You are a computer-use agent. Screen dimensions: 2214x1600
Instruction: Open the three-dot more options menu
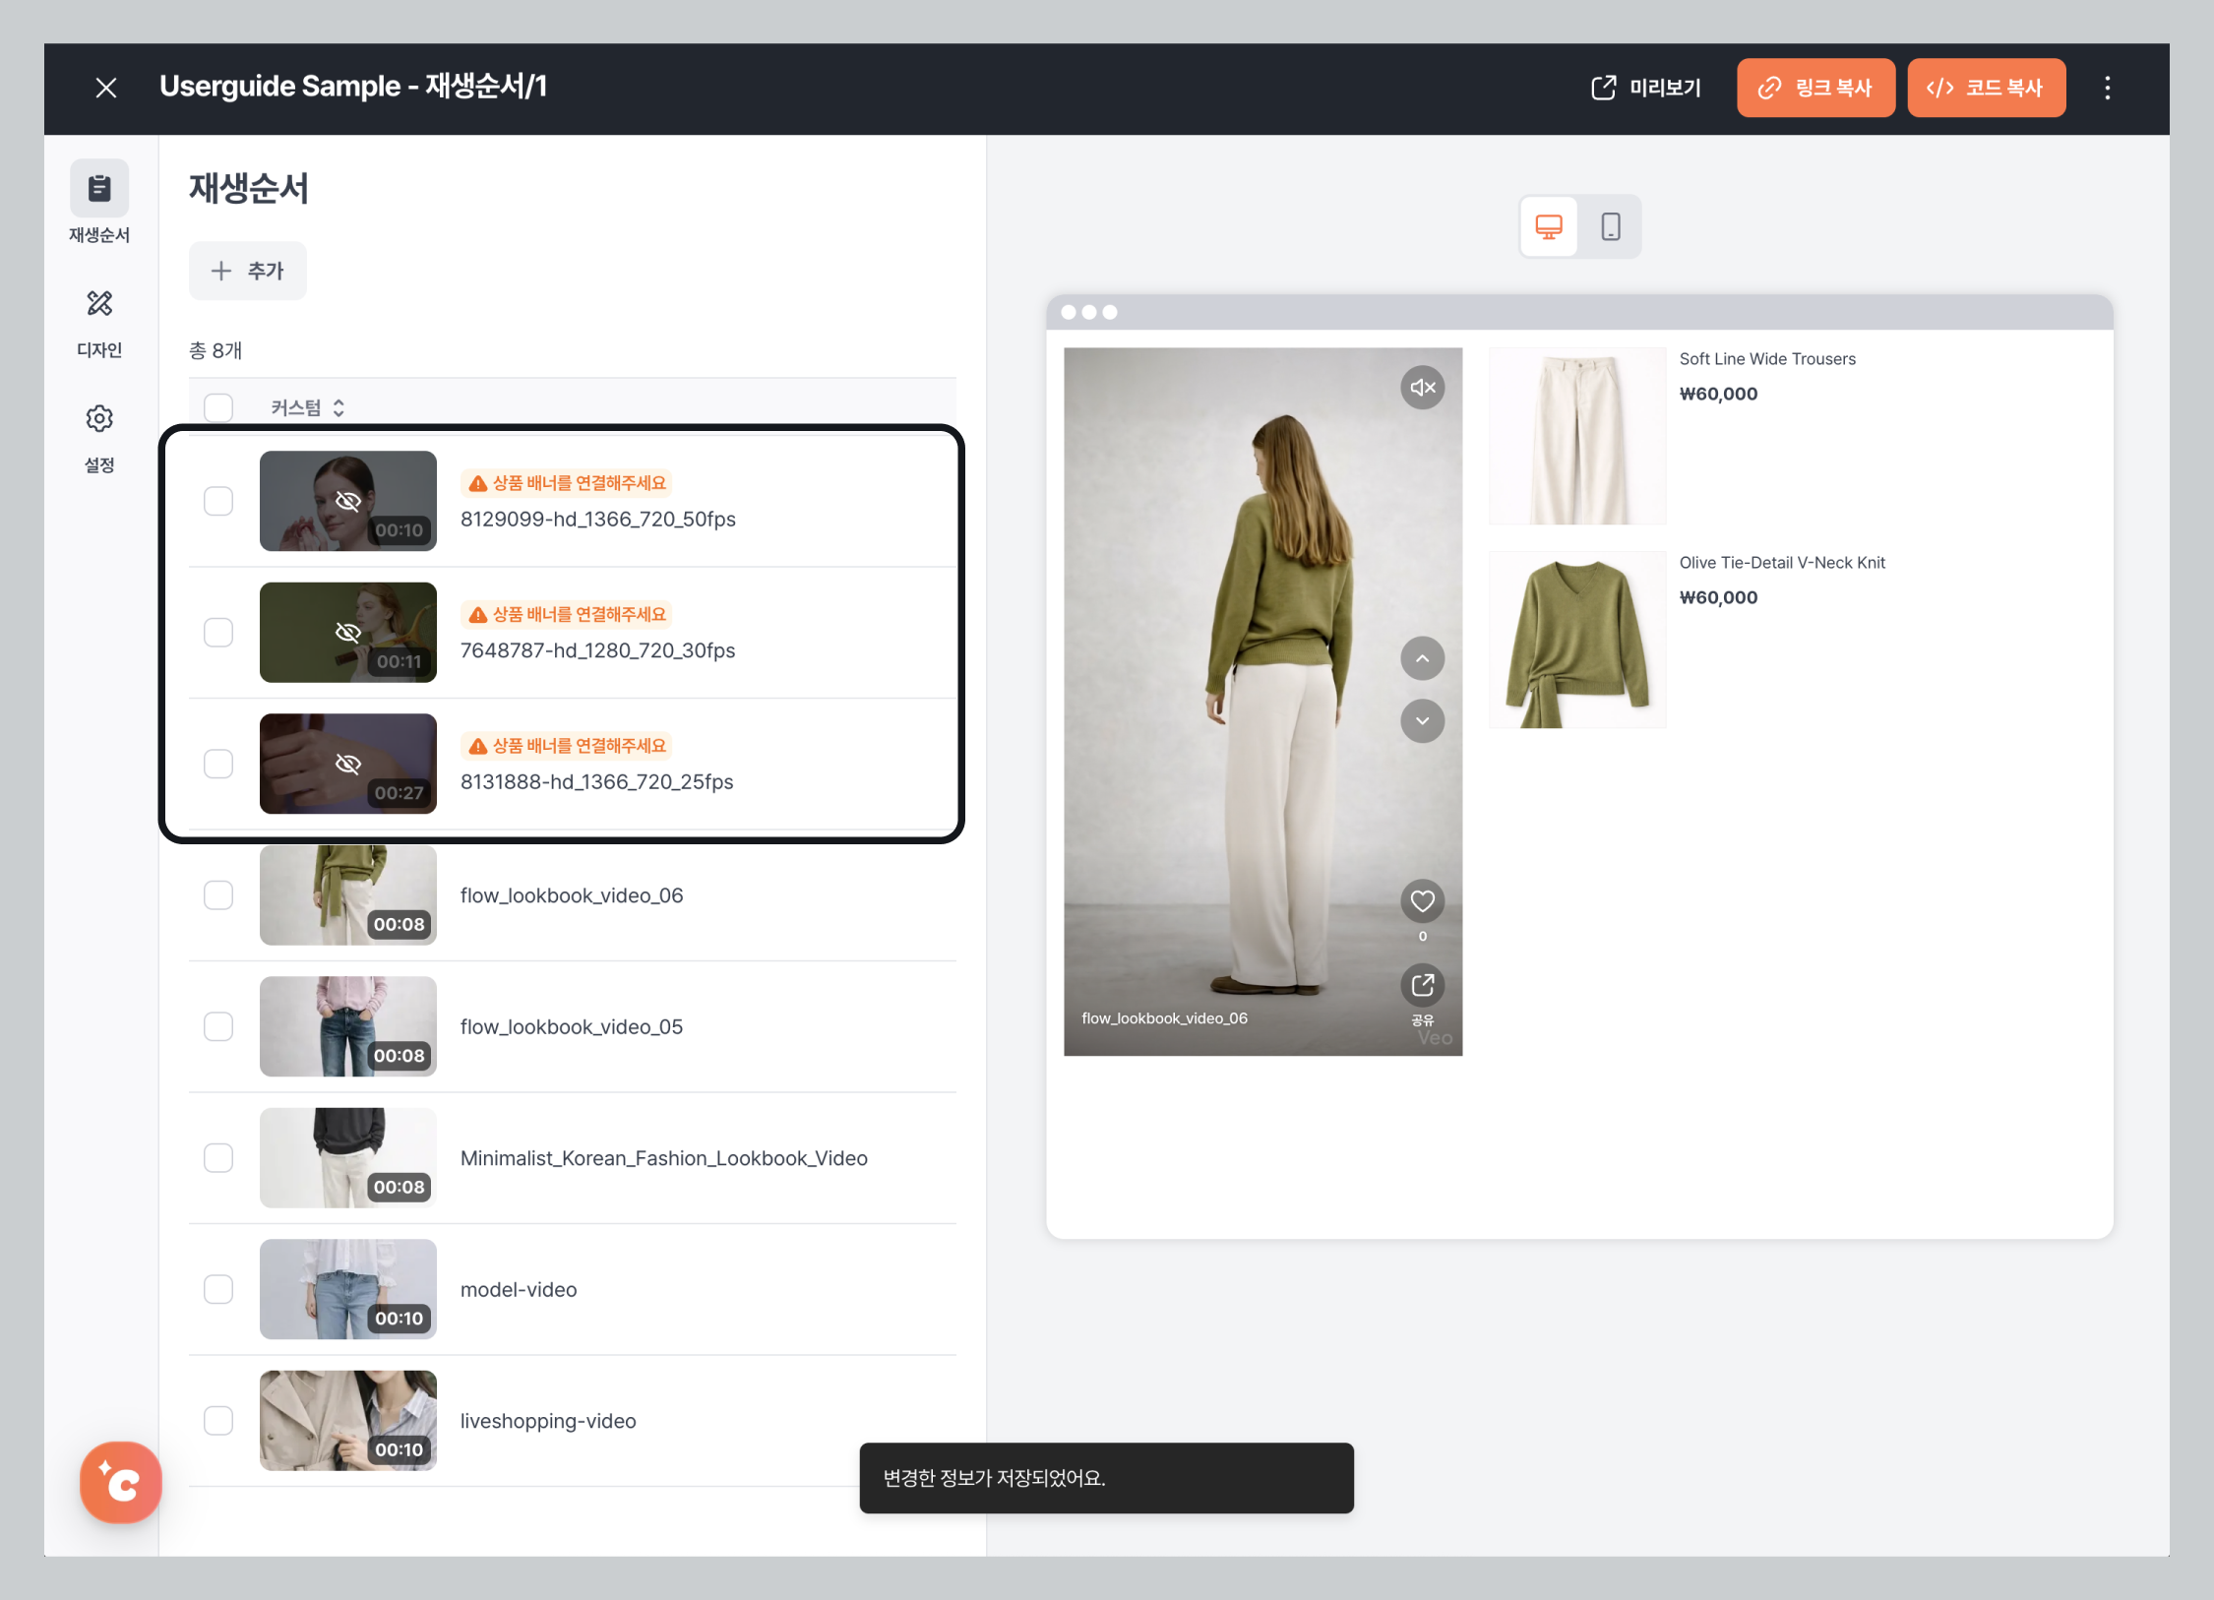2107,88
